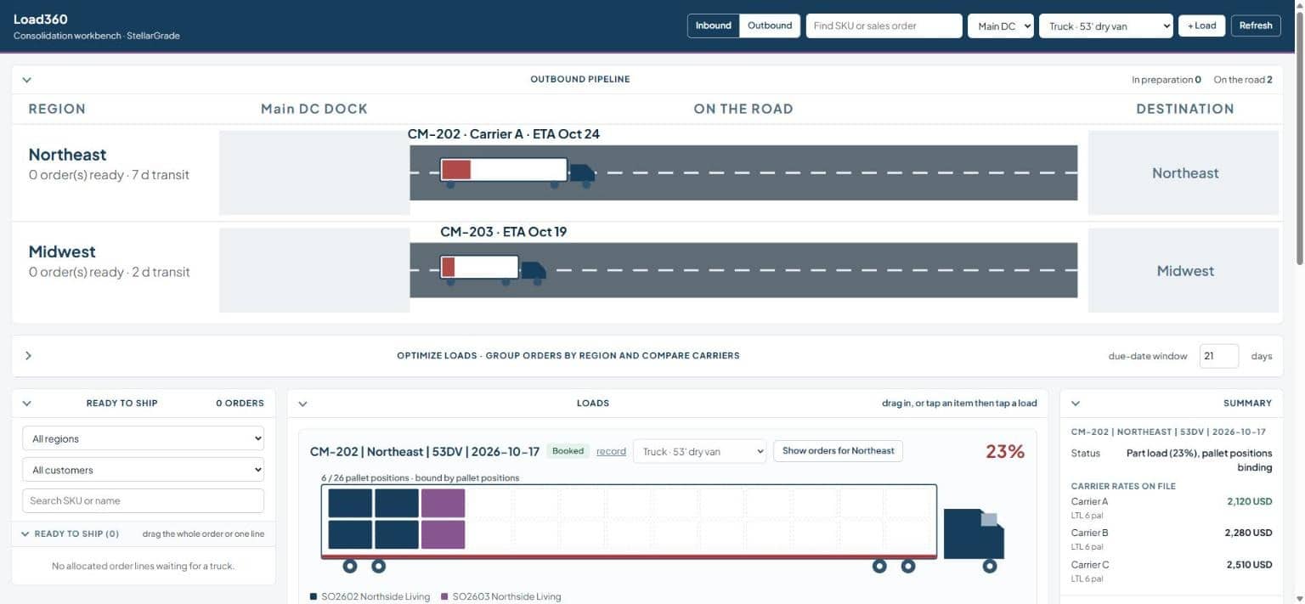Click the Find SKU or sales order field
The height and width of the screenshot is (604, 1305).
coord(884,26)
